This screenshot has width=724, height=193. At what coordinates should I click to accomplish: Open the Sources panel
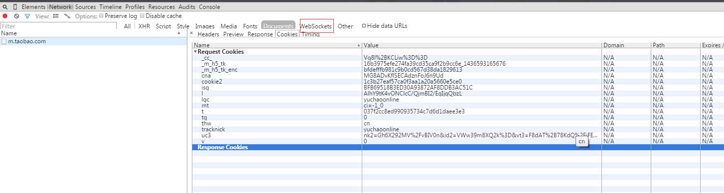[x=85, y=7]
